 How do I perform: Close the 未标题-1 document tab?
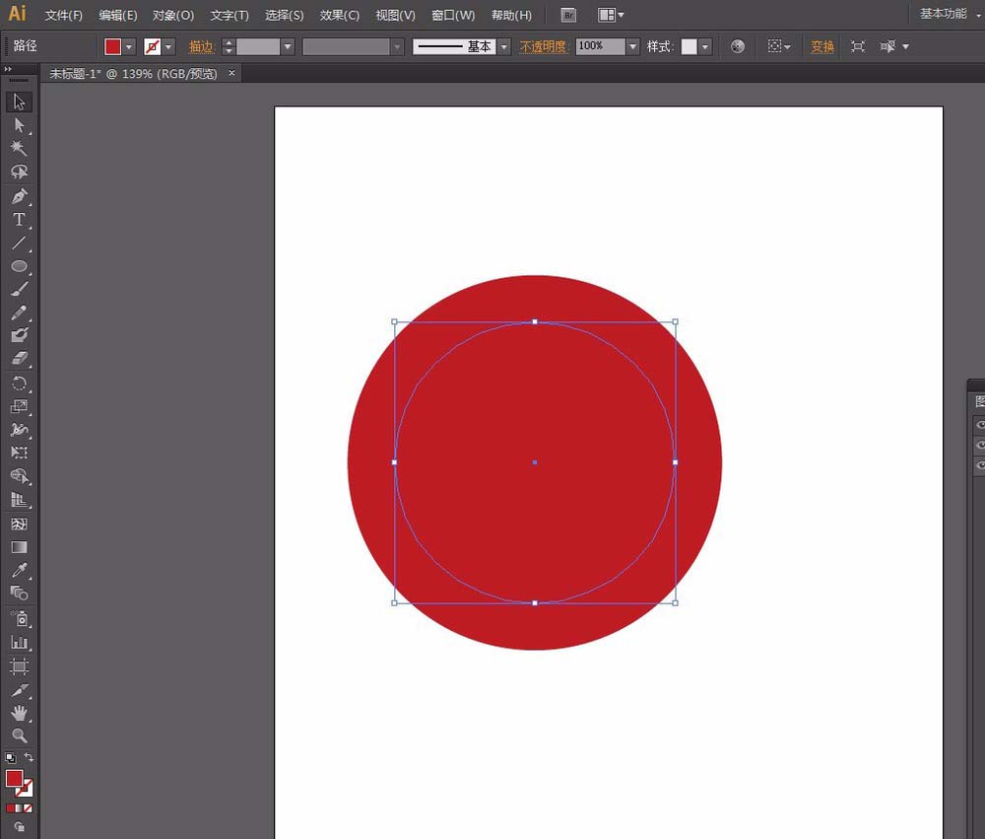231,73
